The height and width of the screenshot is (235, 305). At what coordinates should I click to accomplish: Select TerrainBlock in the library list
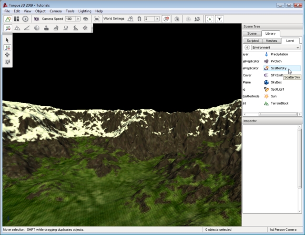pos(279,103)
